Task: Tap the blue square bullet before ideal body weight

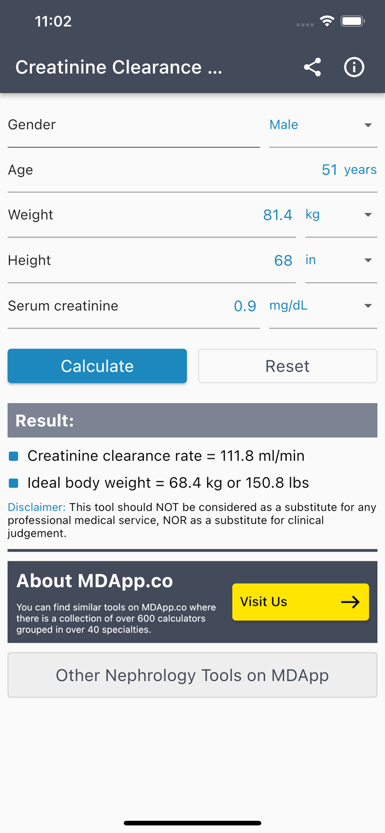Action: [x=13, y=483]
